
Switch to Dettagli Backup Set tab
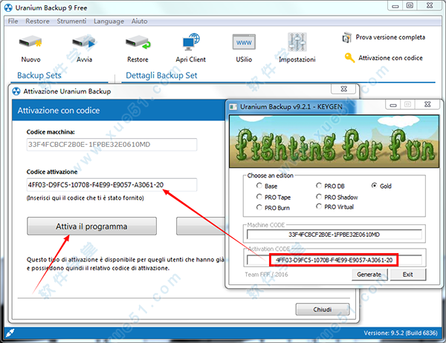[x=161, y=75]
